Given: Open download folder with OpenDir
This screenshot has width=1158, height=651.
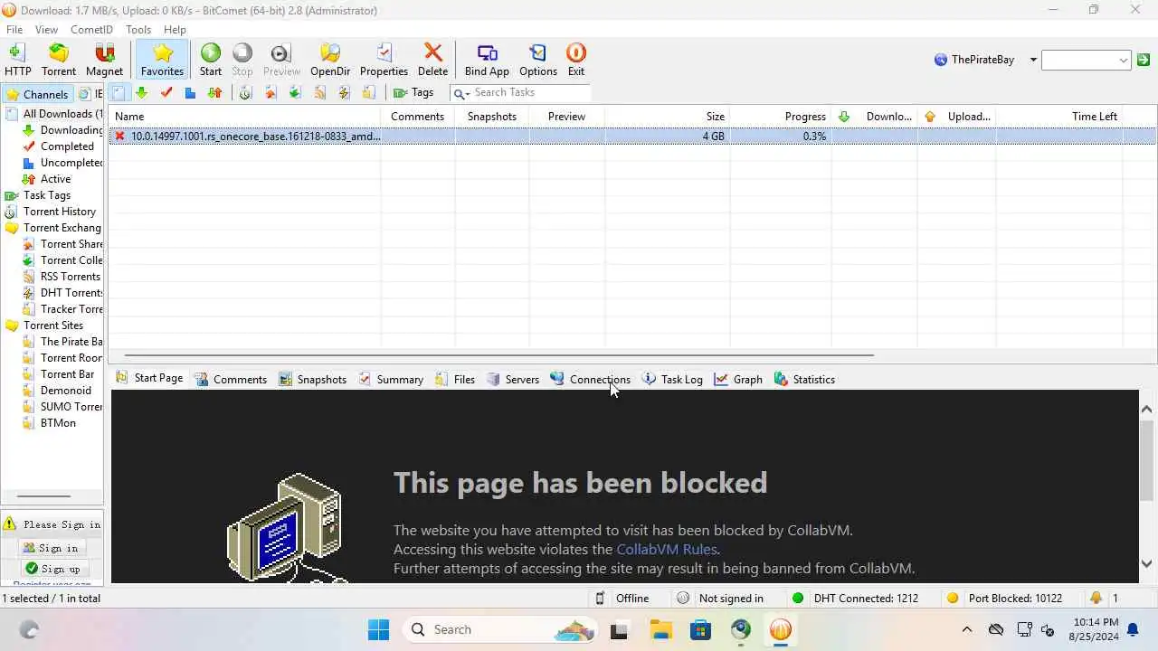Looking at the screenshot, I should [x=330, y=60].
